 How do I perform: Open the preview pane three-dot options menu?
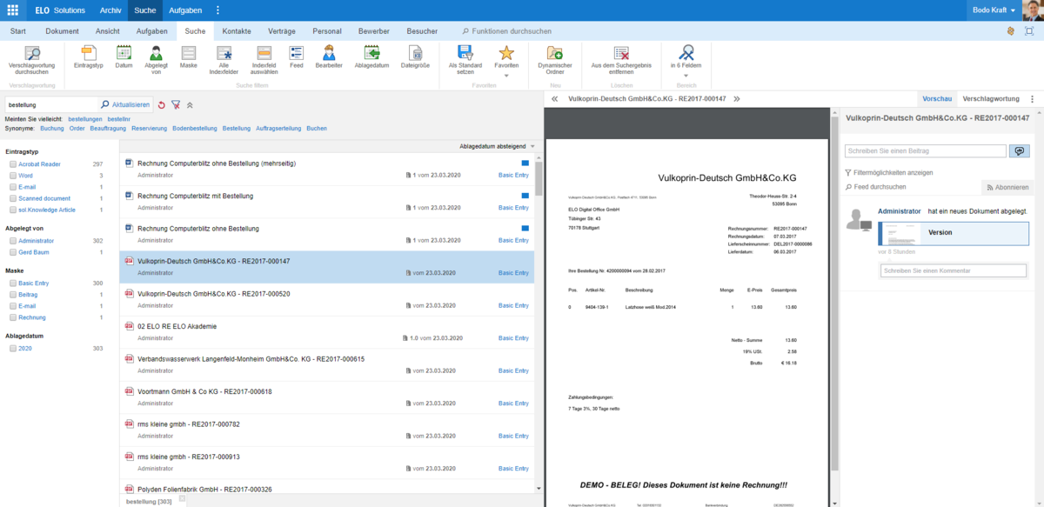point(1032,99)
